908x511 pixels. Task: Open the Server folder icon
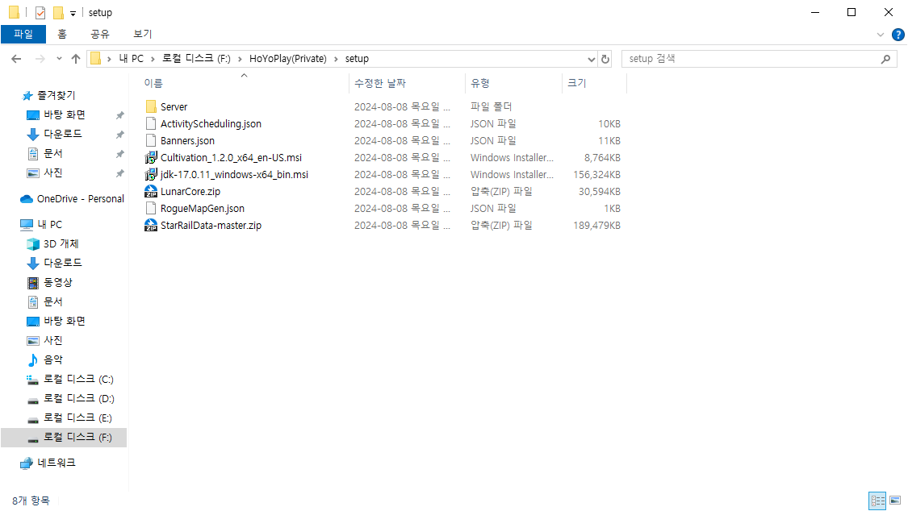click(151, 106)
